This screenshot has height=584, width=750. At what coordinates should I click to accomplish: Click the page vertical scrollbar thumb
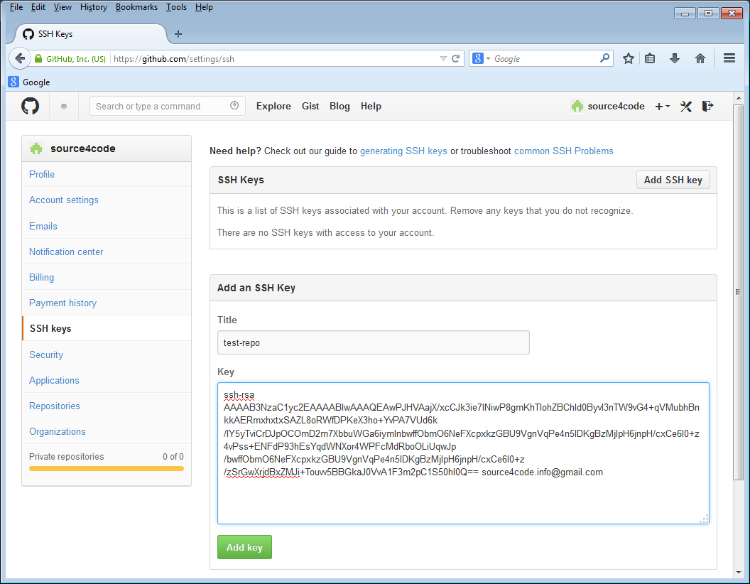coord(738,292)
